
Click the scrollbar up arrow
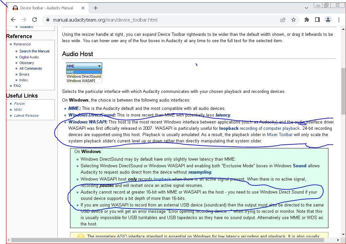(343, 29)
